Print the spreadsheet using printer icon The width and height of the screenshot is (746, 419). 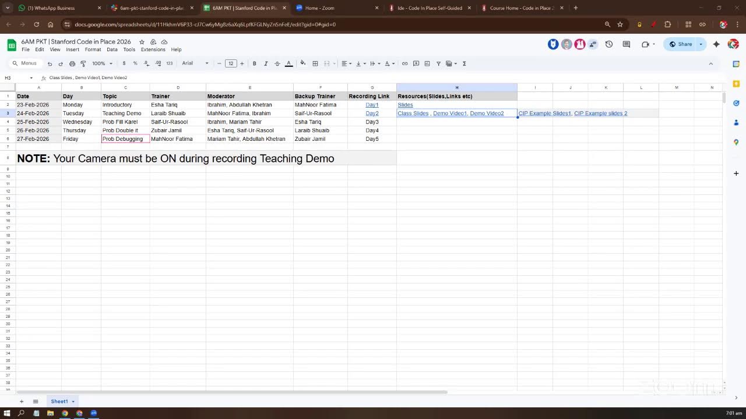click(72, 63)
